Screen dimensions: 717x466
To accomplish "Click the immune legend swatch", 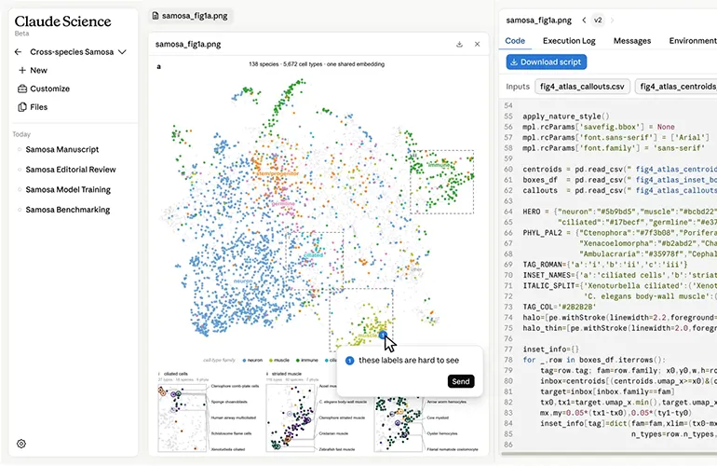I will (298, 361).
